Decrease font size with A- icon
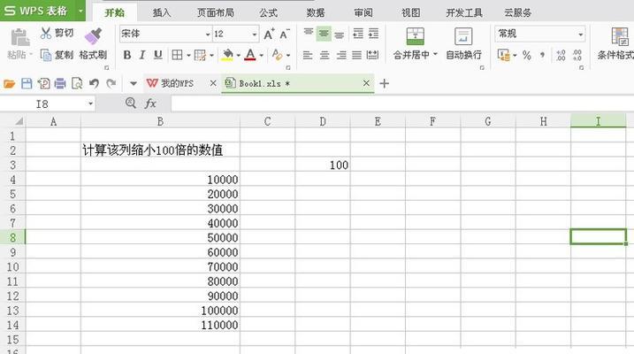 click(285, 34)
